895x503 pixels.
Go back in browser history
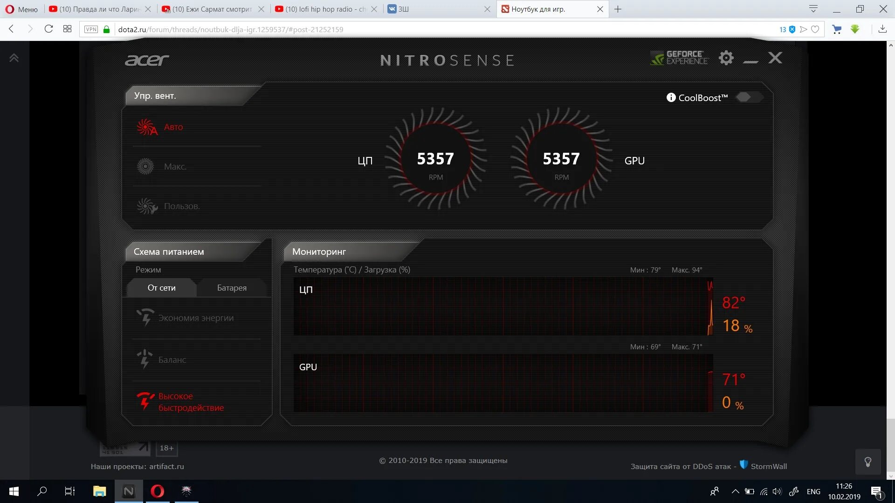[x=12, y=29]
